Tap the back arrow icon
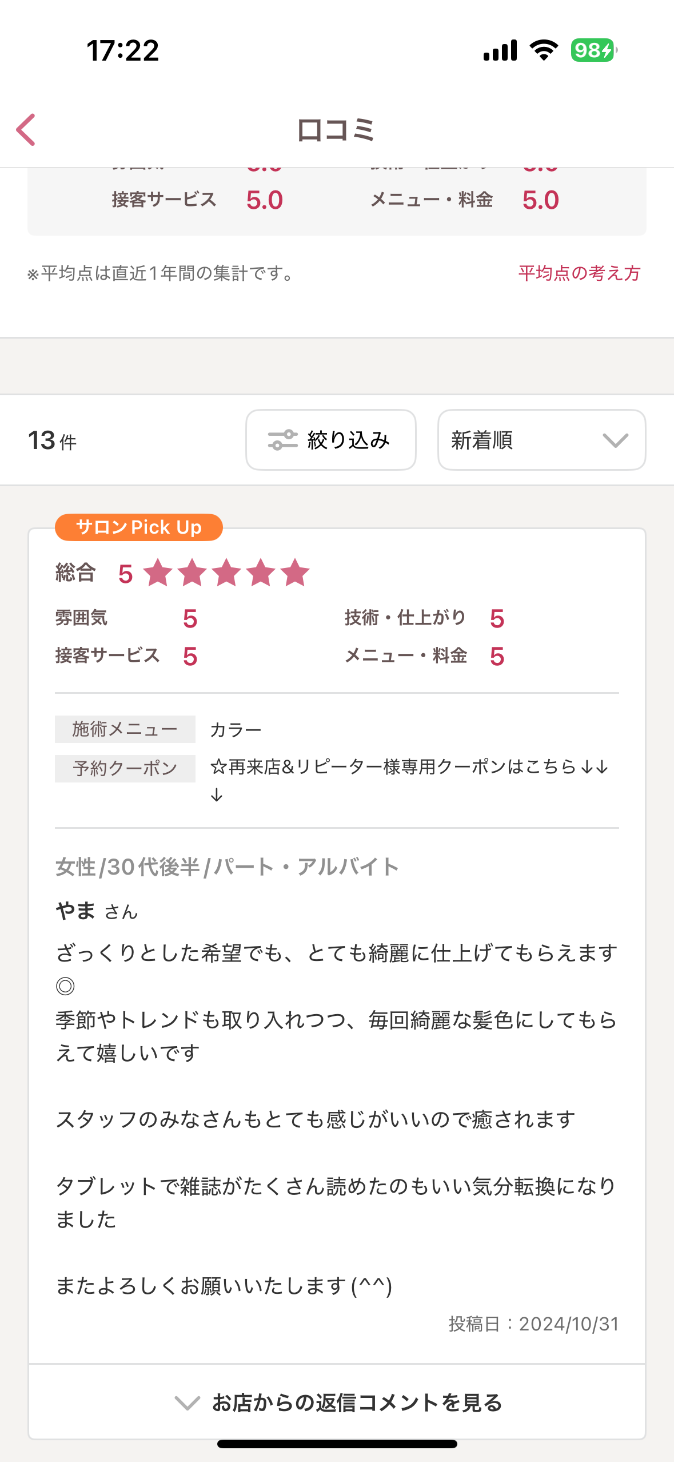This screenshot has height=1462, width=674. click(26, 130)
